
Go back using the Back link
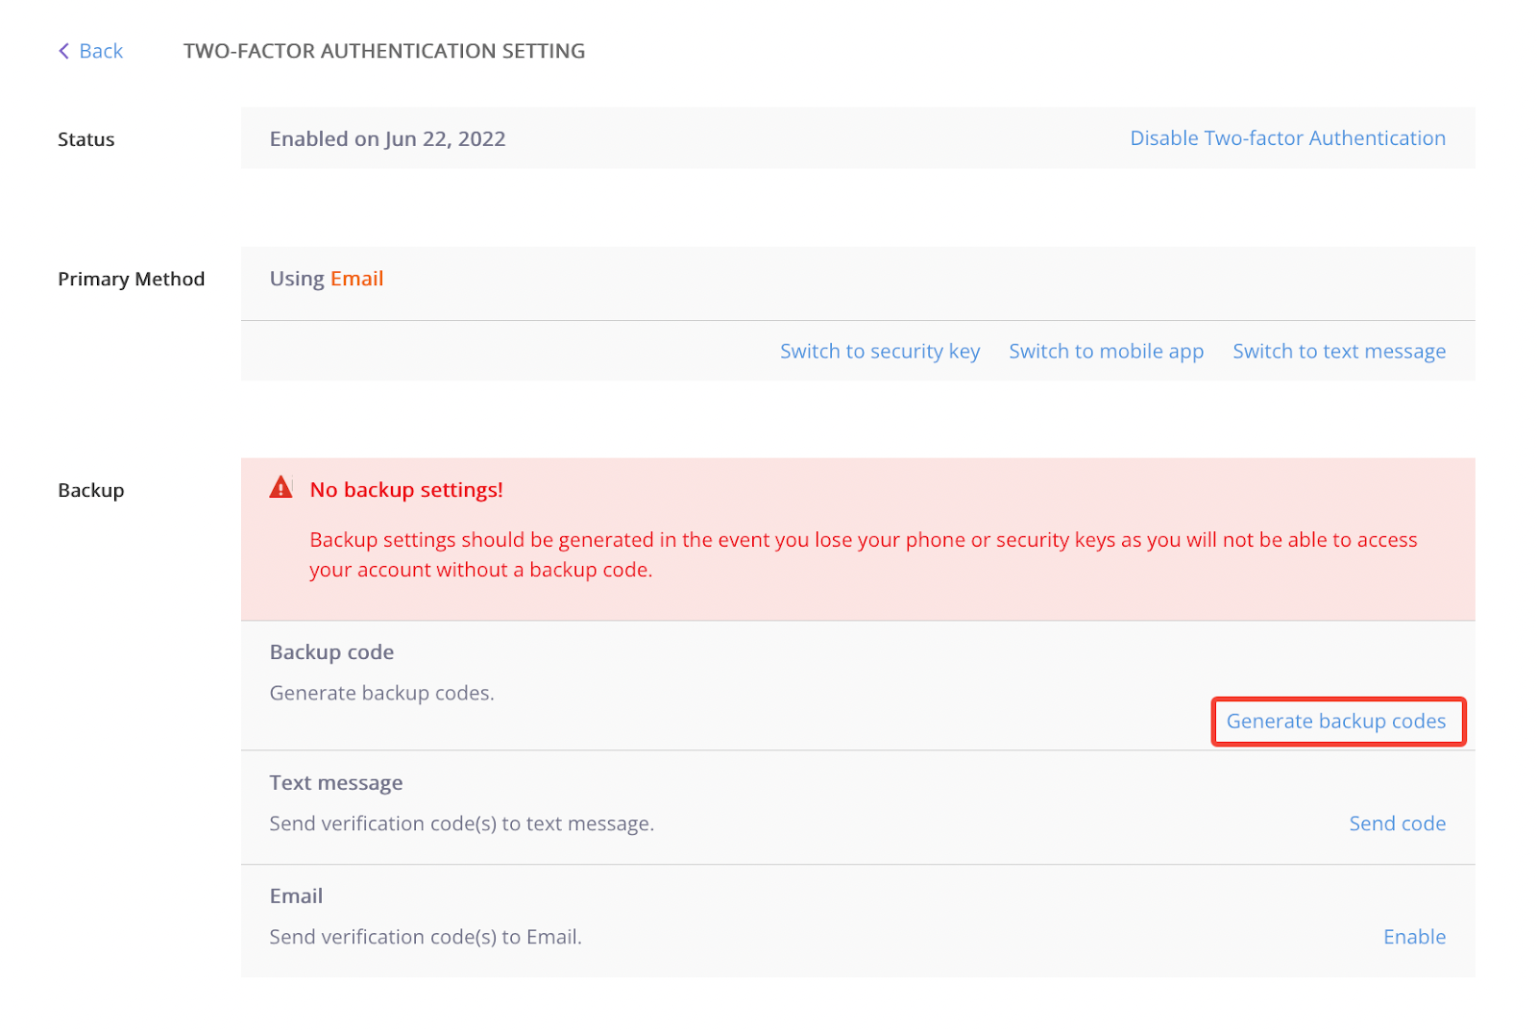(100, 51)
